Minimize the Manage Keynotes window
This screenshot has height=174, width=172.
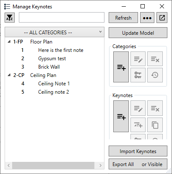[124, 6]
